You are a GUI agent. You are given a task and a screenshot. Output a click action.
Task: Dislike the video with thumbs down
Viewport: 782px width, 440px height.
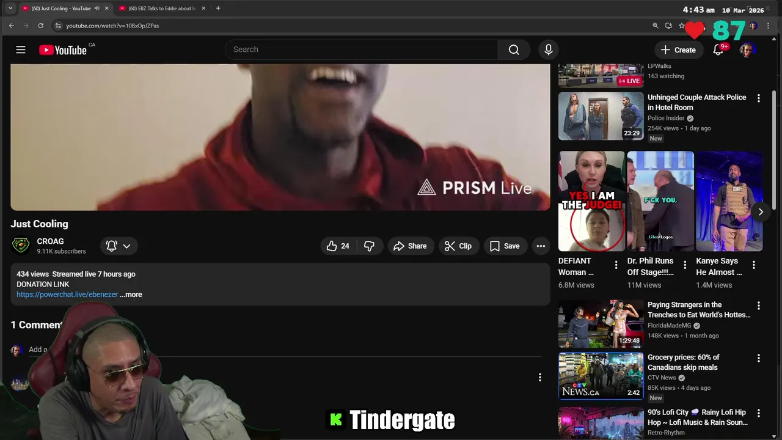click(369, 246)
